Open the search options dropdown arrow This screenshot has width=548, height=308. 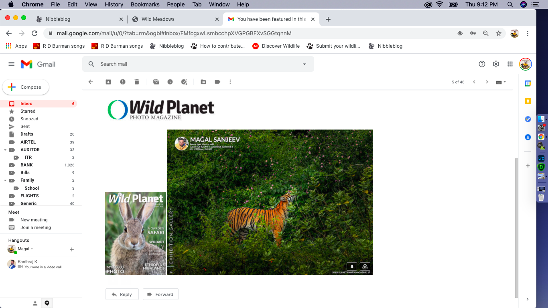click(304, 64)
